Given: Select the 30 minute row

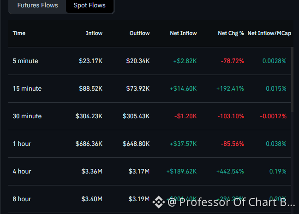Looking at the screenshot, I should coord(149,116).
